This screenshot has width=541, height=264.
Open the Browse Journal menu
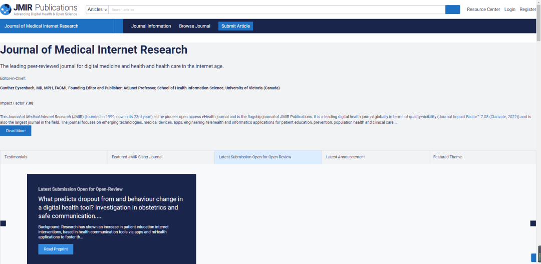[194, 26]
